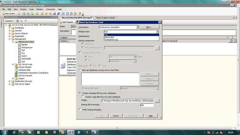
Task: Click the Backup file extension field
Action: click(x=147, y=105)
